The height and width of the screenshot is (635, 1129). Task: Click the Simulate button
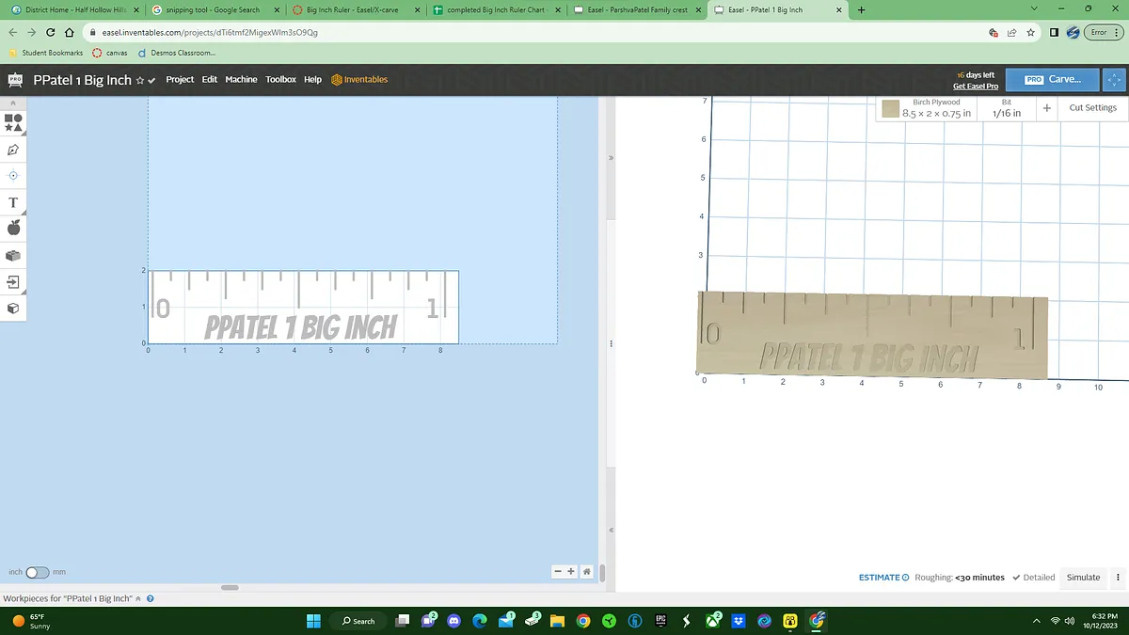pos(1083,577)
